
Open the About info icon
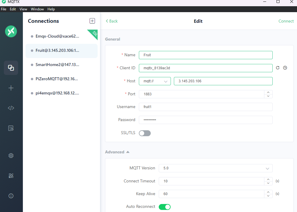(x=11, y=196)
